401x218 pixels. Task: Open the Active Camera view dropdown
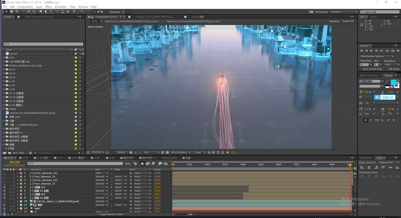pyautogui.click(x=181, y=153)
